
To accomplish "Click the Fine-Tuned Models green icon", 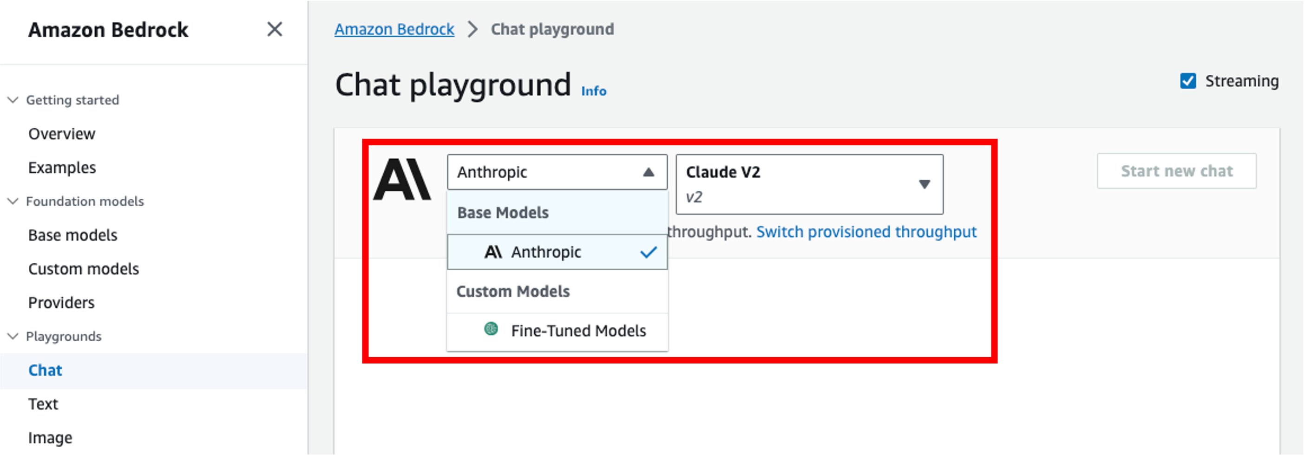I will click(491, 329).
